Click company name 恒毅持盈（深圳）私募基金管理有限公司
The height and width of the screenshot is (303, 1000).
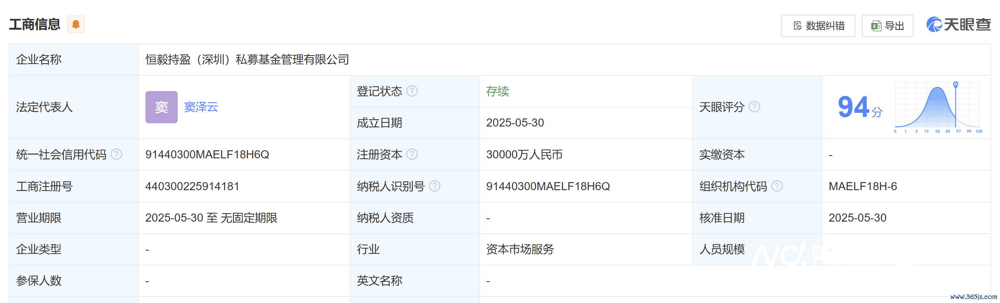(x=247, y=60)
